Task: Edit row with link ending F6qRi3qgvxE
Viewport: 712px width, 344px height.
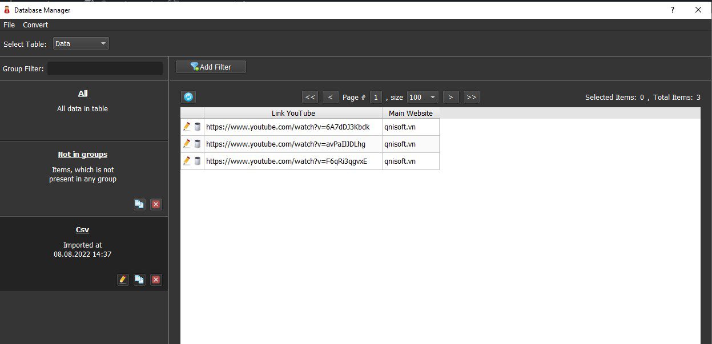Action: [x=187, y=161]
